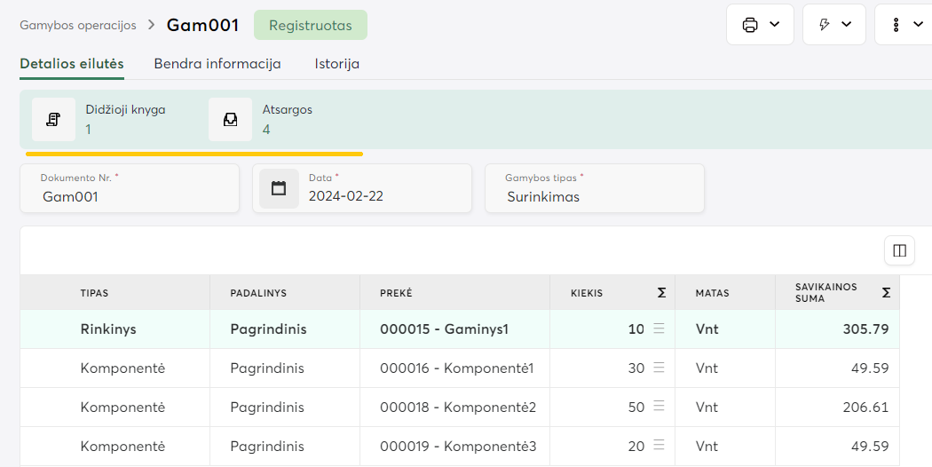Switch to the Bendra informacija tab

(x=217, y=64)
